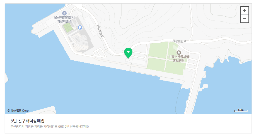
Task: Click the 기장수산물체험홍보센터 landmark icon
Action: (178, 53)
